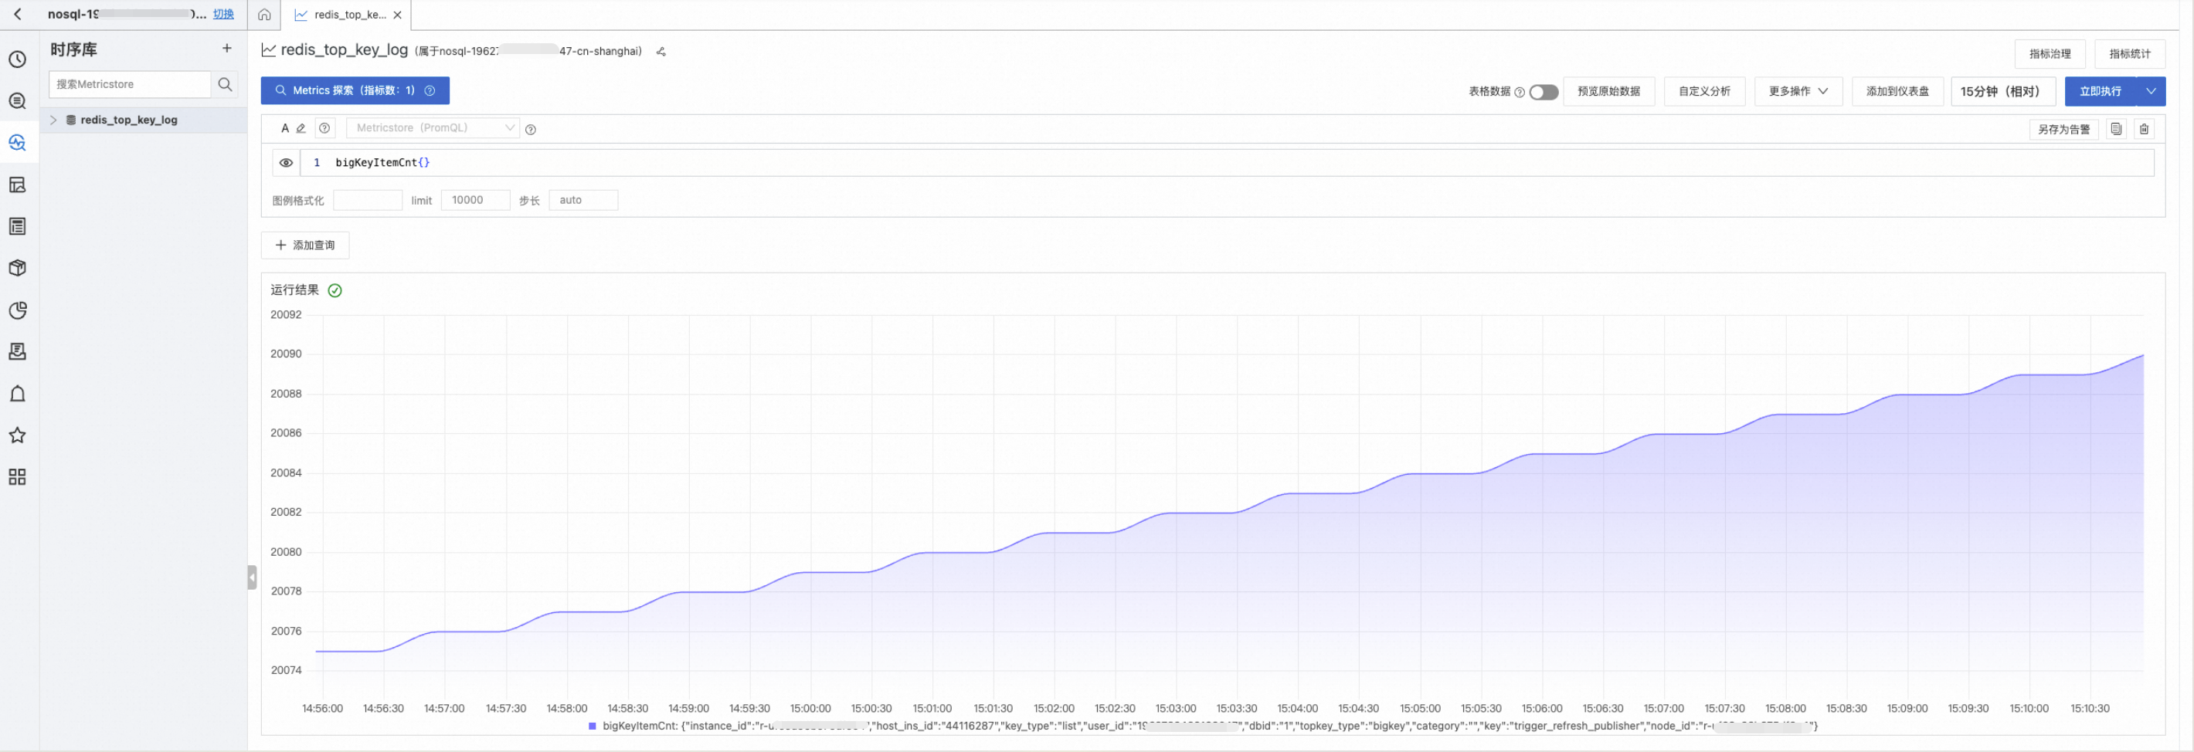Open the alerts bell sidebar icon
The image size is (2194, 752).
coord(17,394)
